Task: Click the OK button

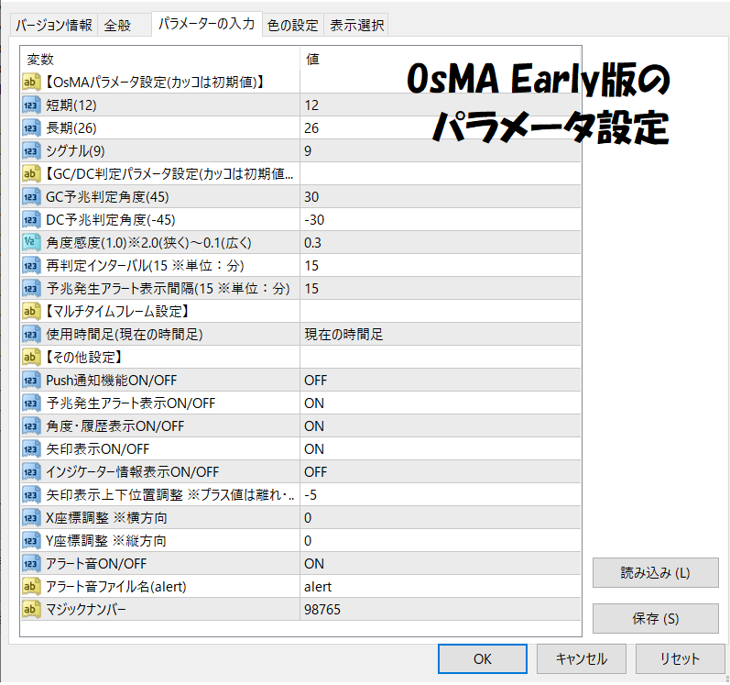Action: 483,659
